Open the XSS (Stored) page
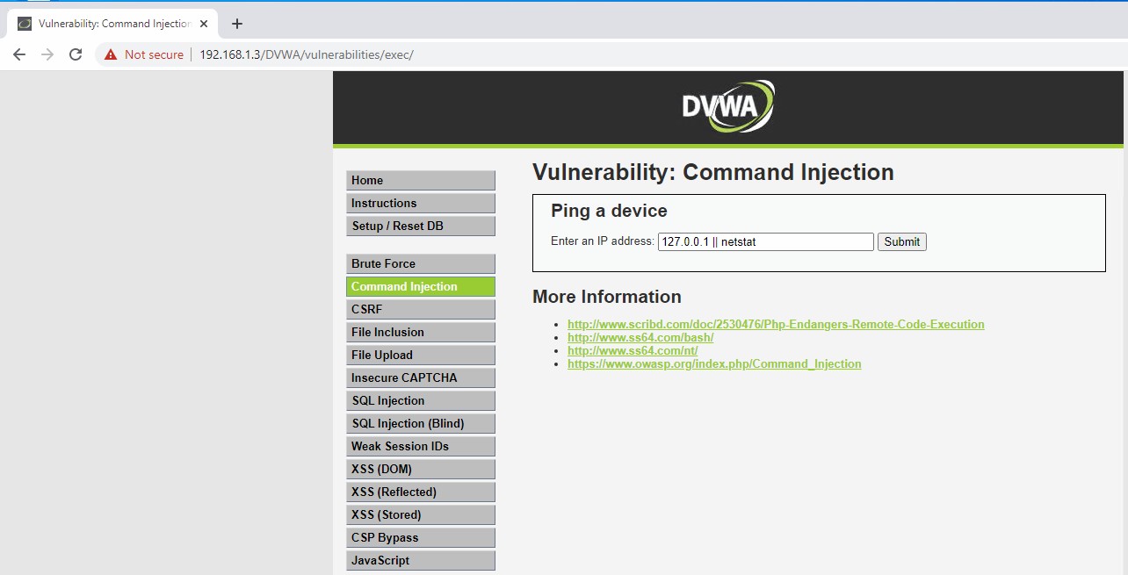 click(x=421, y=514)
